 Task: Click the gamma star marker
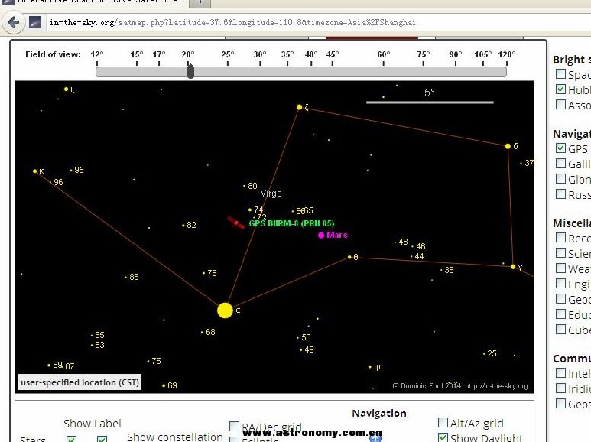coord(512,267)
